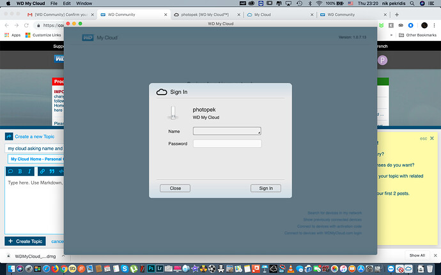
Task: Click 'Show All' downloads button
Action: pyautogui.click(x=417, y=255)
